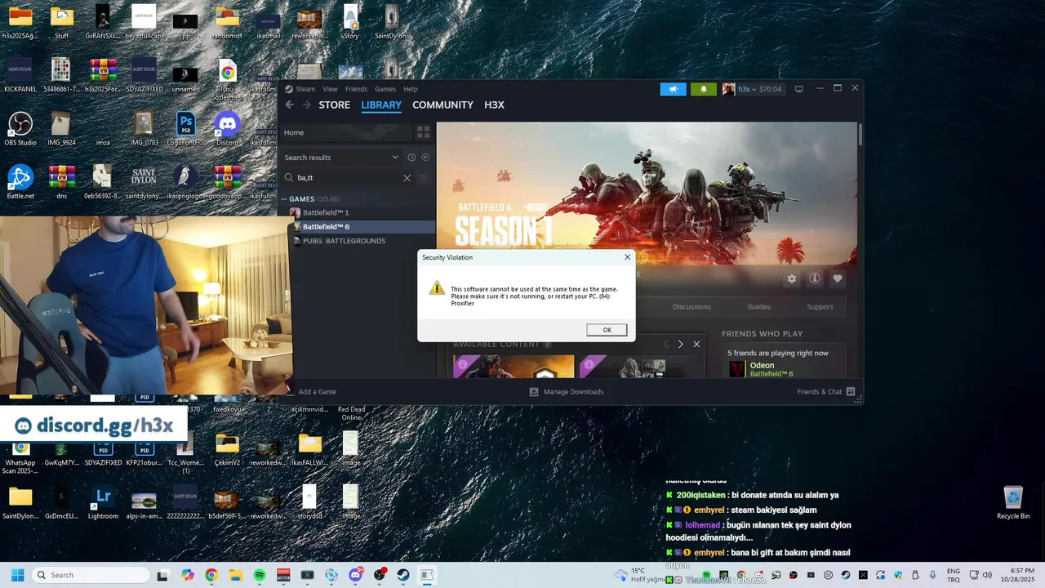Click the library search field

(347, 177)
